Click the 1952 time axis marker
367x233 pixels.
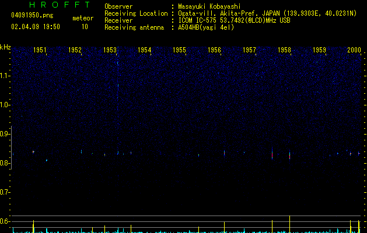(75, 50)
